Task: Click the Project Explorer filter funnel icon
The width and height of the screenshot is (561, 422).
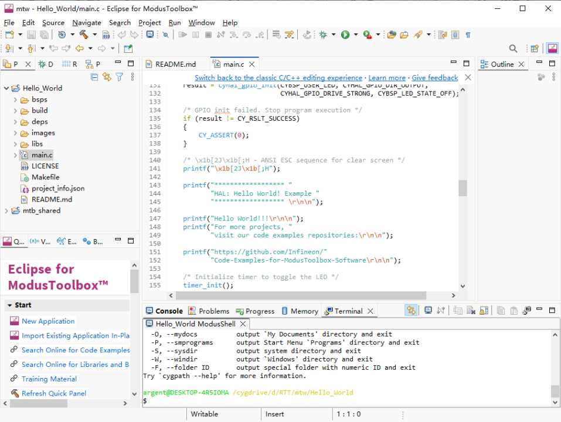Action: 120,77
